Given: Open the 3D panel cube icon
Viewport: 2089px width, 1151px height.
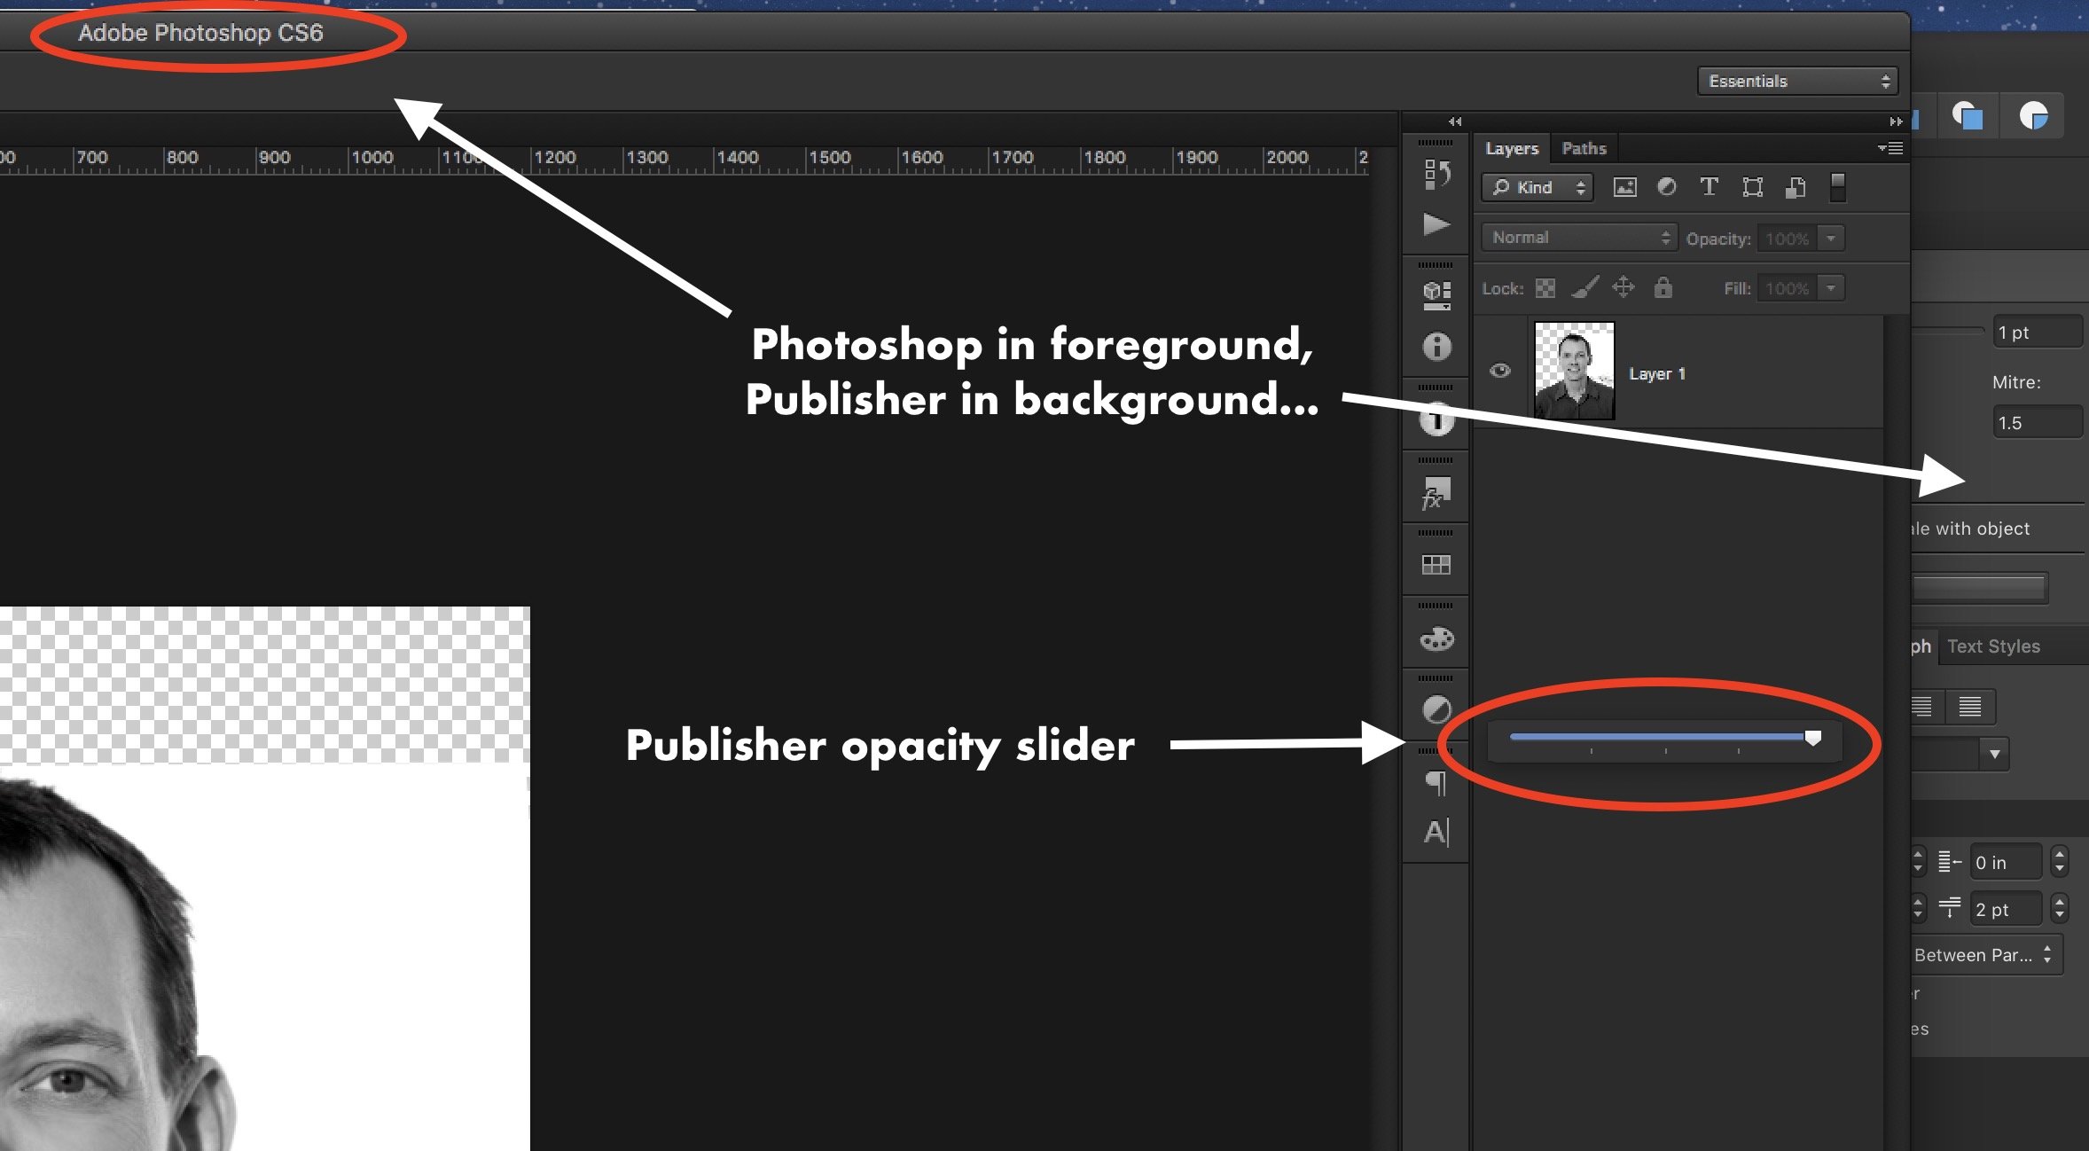Looking at the screenshot, I should point(1436,295).
